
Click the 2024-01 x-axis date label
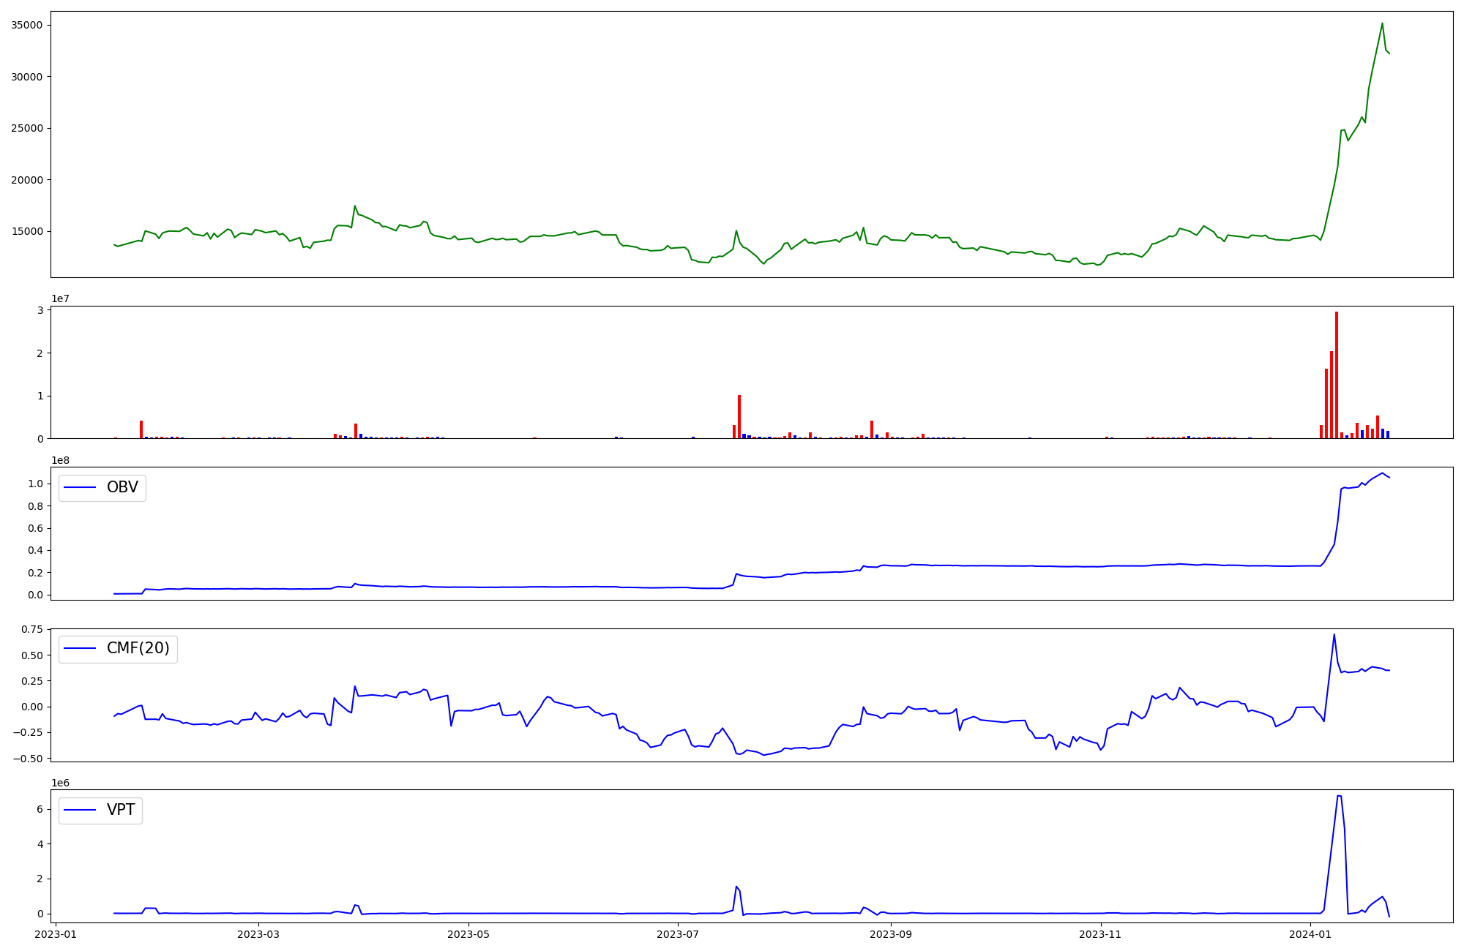pyautogui.click(x=1310, y=934)
